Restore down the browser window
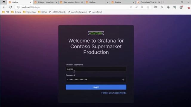 [182, 2]
